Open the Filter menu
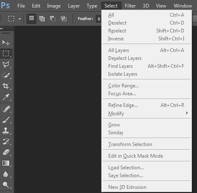This screenshot has width=197, height=193. 130,6
